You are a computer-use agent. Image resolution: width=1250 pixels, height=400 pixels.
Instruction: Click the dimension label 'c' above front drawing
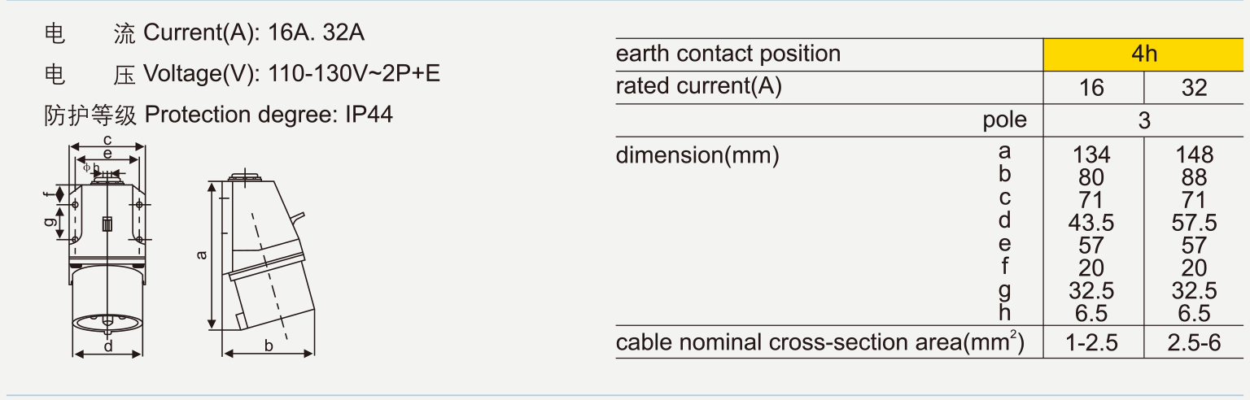tap(107, 140)
